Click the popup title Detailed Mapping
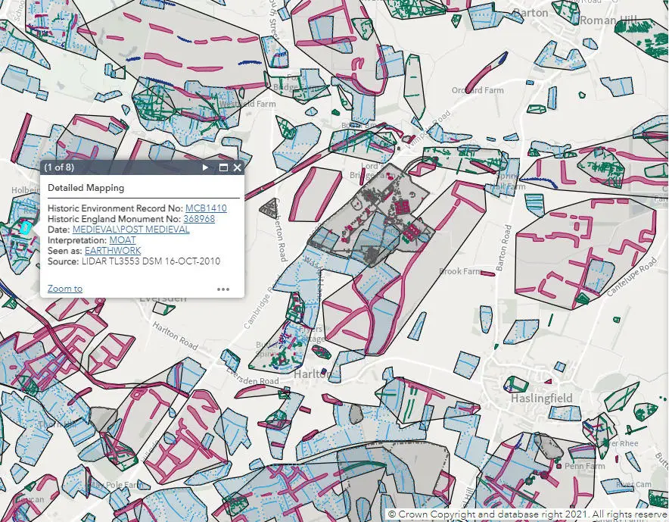The width and height of the screenshot is (669, 522). pyautogui.click(x=86, y=188)
